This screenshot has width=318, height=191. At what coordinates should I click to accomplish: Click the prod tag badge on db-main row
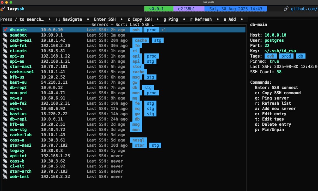[151, 30]
